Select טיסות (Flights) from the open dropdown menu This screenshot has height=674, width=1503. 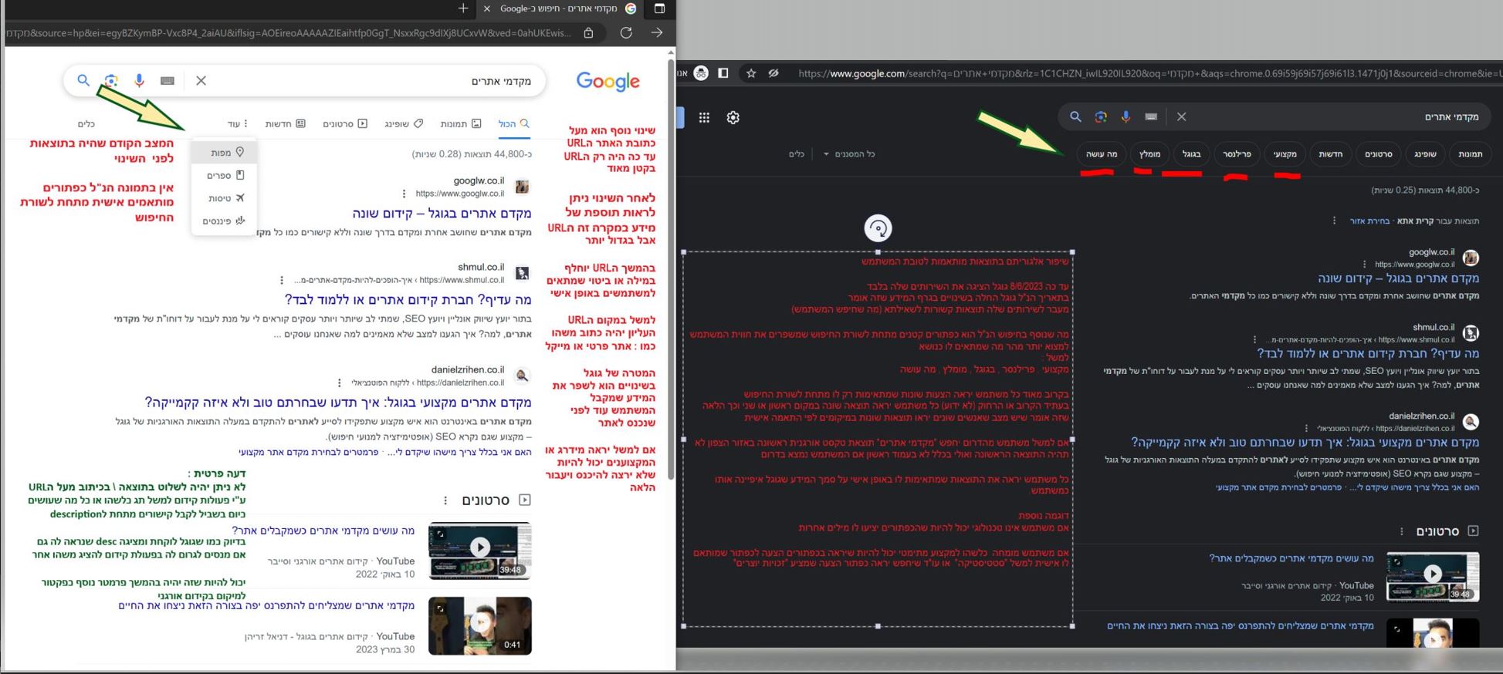pos(224,198)
